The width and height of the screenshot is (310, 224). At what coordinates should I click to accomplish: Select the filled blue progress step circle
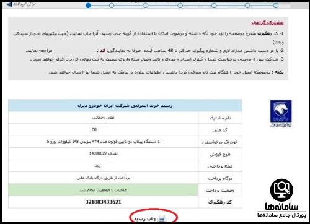(x=88, y=6)
